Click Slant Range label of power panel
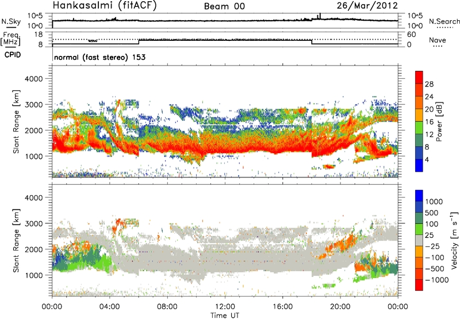The height and width of the screenshot is (319, 460). click(x=16, y=121)
